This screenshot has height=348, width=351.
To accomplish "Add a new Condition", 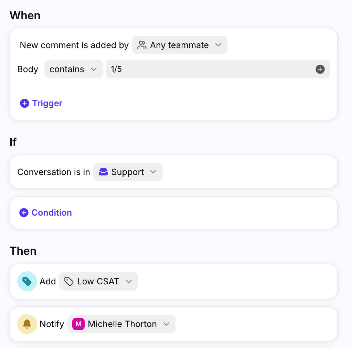I will point(45,213).
